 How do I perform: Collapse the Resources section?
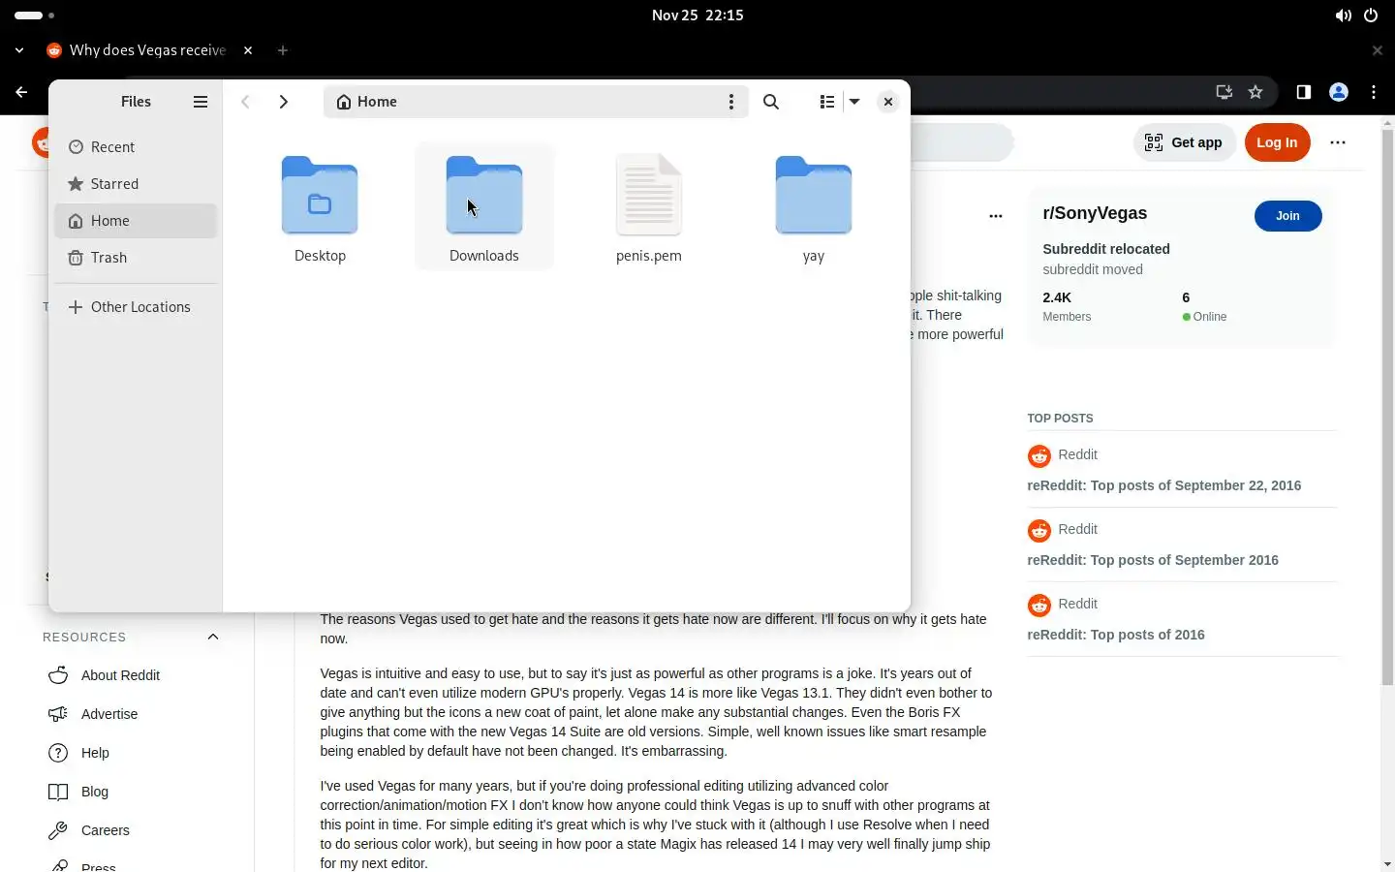click(213, 637)
